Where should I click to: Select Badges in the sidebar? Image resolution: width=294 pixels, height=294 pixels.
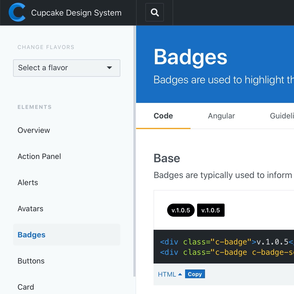tap(32, 235)
